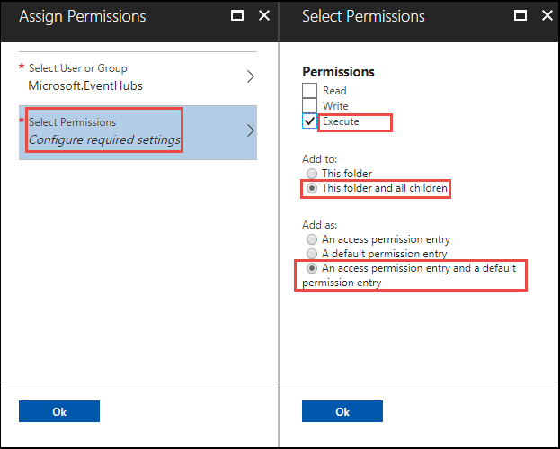Click Ok in Select Permissions blade
560x449 pixels.
[342, 411]
